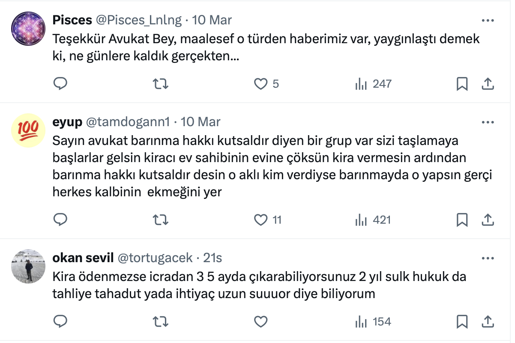
Task: Like the Pisces tweet with 5 likes
Action: [x=261, y=84]
